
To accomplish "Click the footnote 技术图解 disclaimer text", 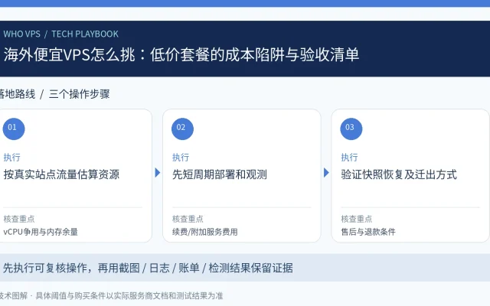I will 111,296.
